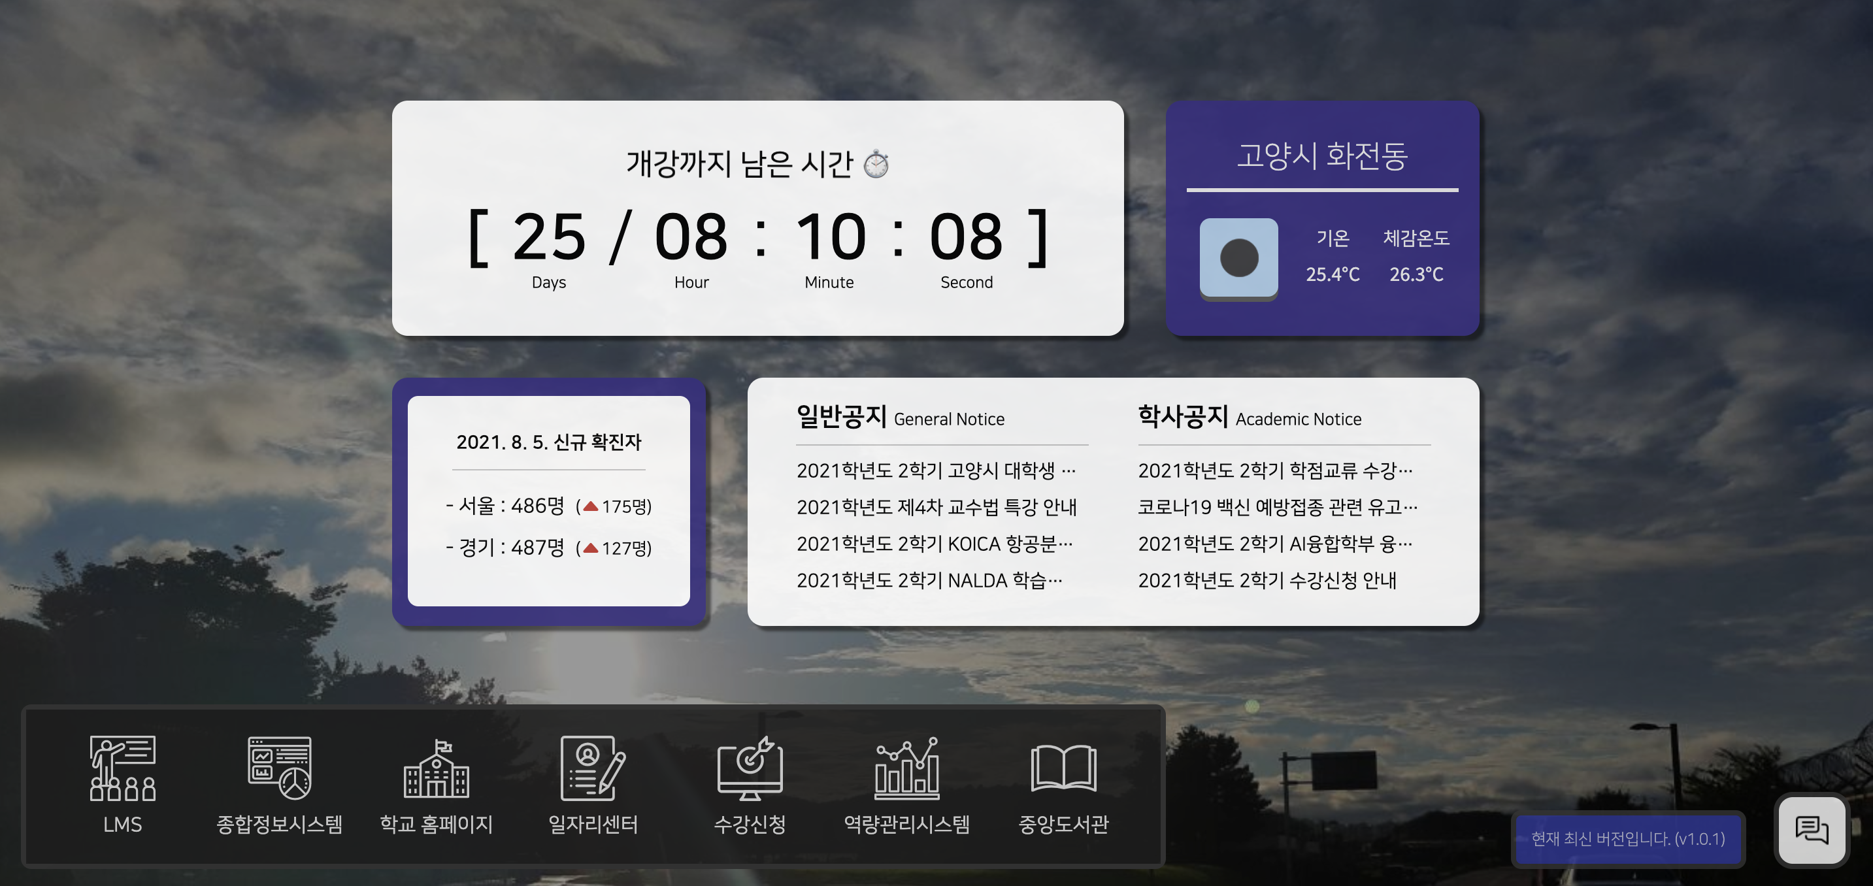Open the NALDA 학습 notice link
Image resolution: width=1873 pixels, height=886 pixels.
coord(929,580)
